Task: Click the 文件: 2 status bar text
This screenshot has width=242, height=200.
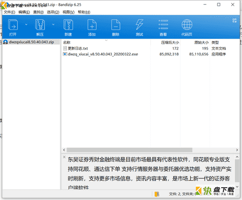Action: (175, 194)
